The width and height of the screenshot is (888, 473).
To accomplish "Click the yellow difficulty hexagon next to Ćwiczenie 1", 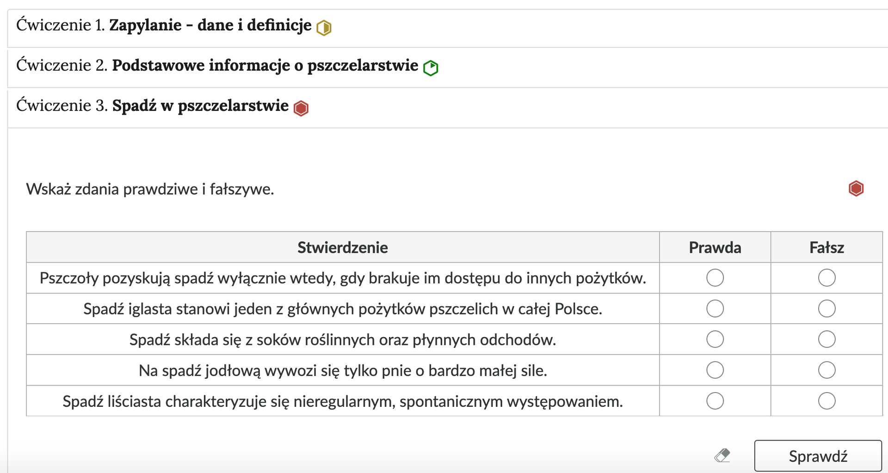I will tap(323, 28).
